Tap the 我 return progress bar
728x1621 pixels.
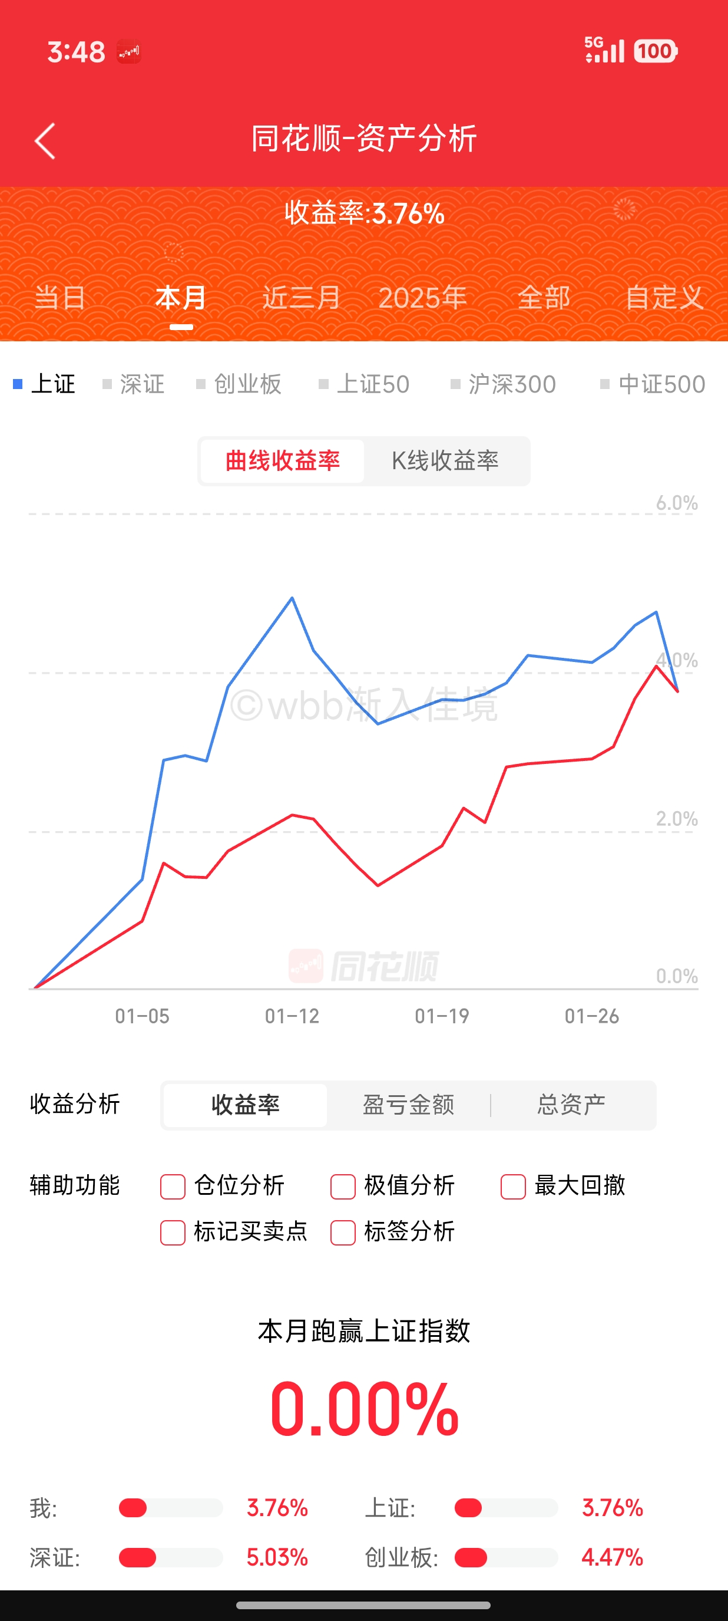(170, 1508)
